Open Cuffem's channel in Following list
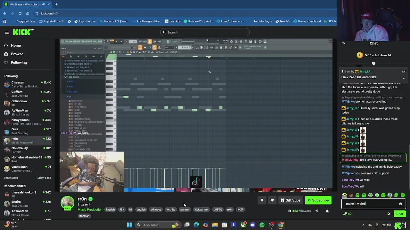The width and height of the screenshot is (410, 230). [x=28, y=94]
